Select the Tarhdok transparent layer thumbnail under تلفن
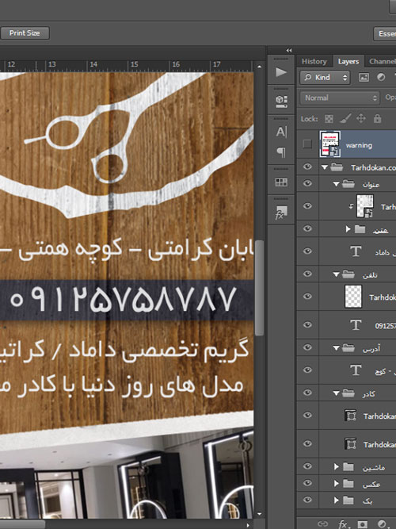 [353, 297]
